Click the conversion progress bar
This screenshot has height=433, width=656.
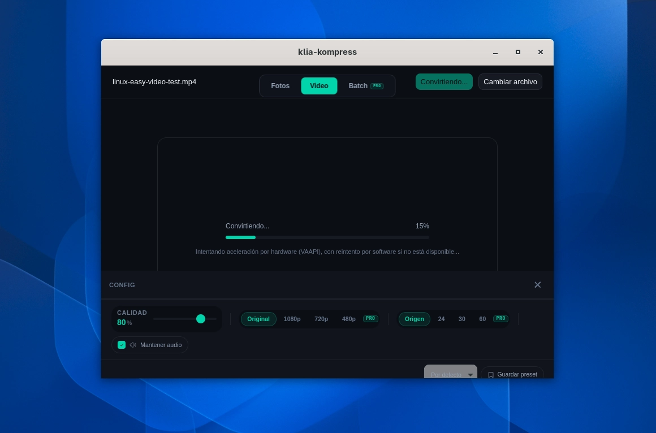327,237
